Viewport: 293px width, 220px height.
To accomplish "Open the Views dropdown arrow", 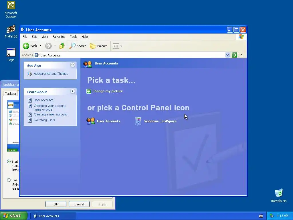I will click(121, 46).
